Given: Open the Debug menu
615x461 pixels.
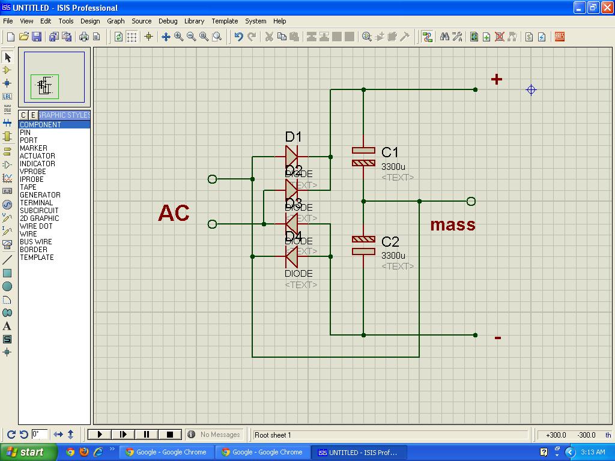Looking at the screenshot, I should [x=168, y=21].
